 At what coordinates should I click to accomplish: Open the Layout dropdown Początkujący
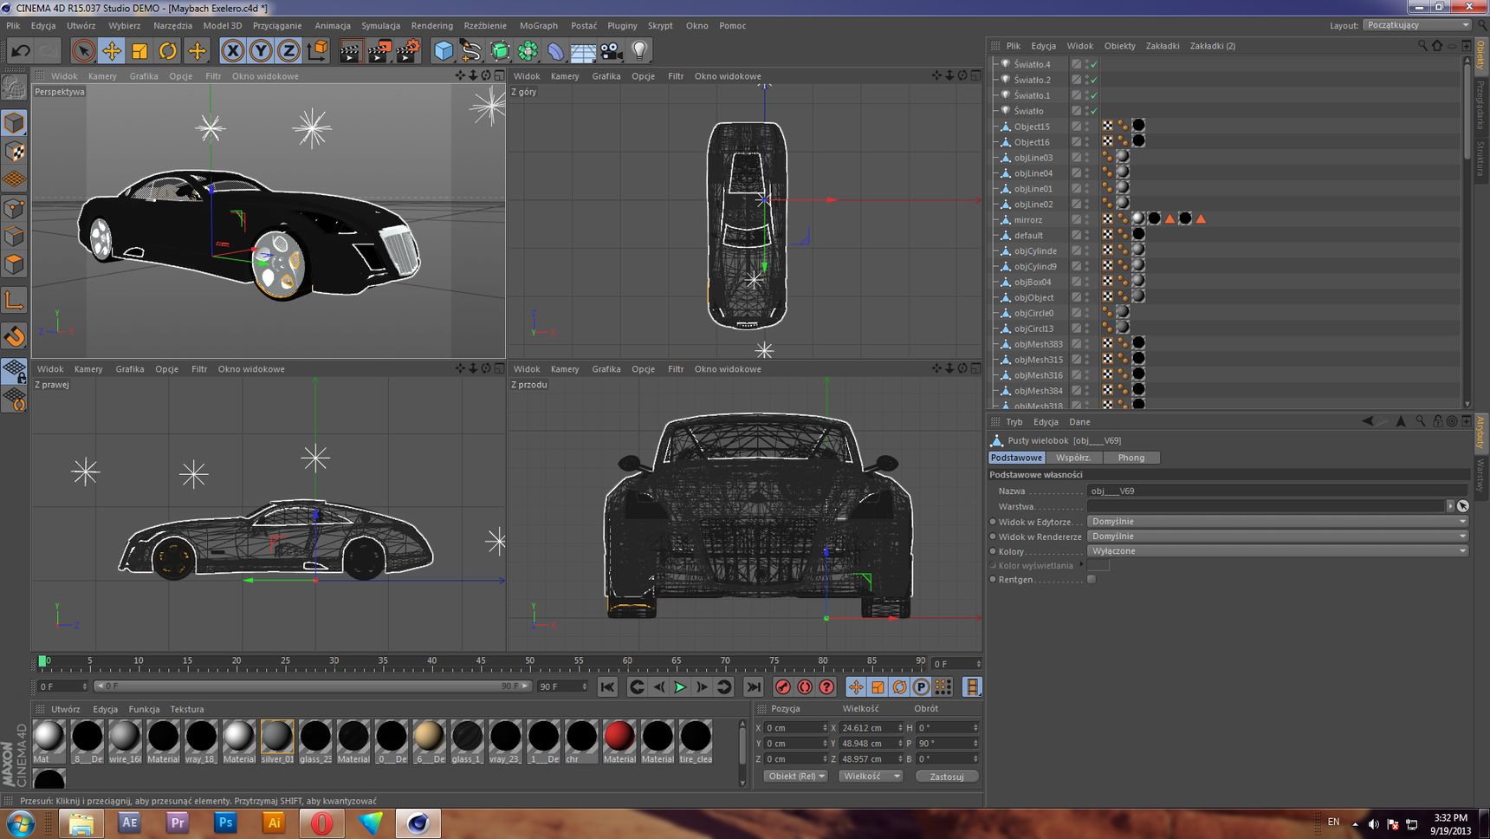(x=1417, y=25)
